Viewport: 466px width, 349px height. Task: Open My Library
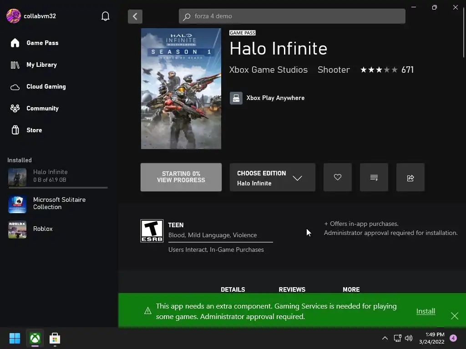pyautogui.click(x=41, y=65)
